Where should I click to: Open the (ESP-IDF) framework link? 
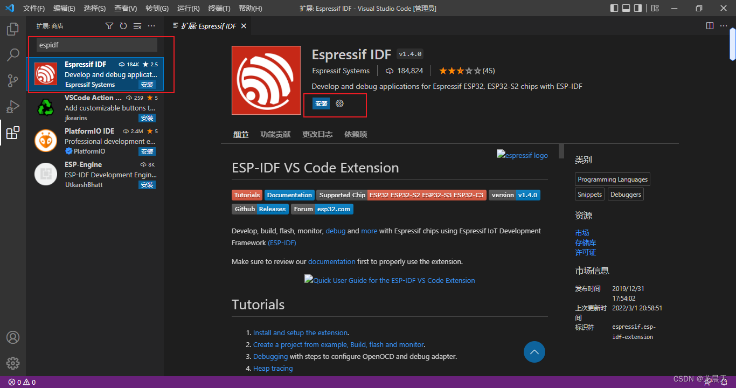click(x=282, y=242)
